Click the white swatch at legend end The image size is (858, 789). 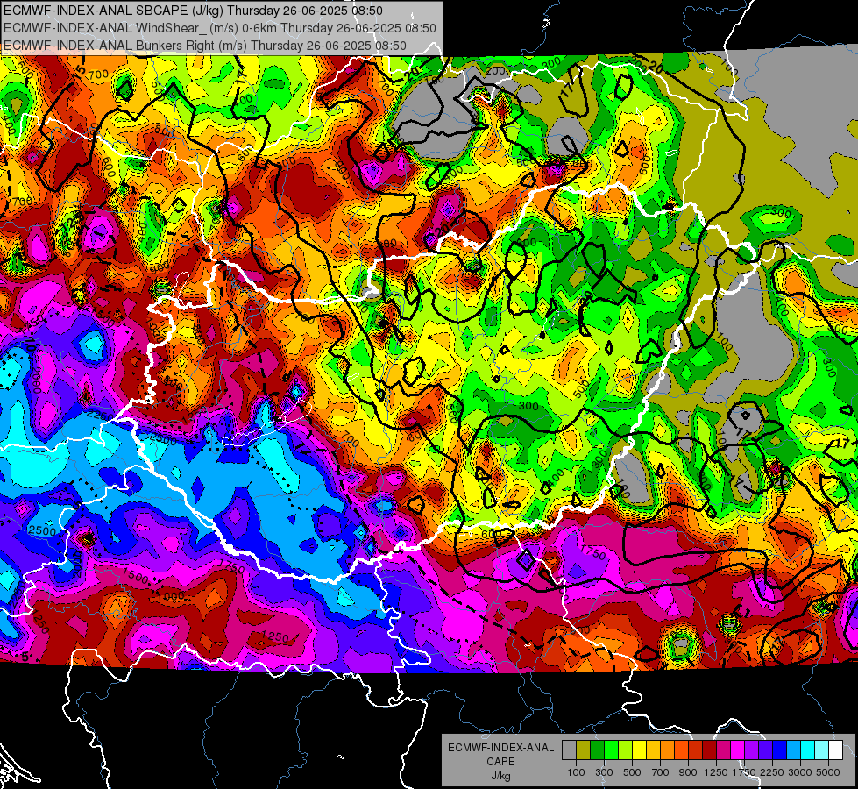tap(835, 750)
